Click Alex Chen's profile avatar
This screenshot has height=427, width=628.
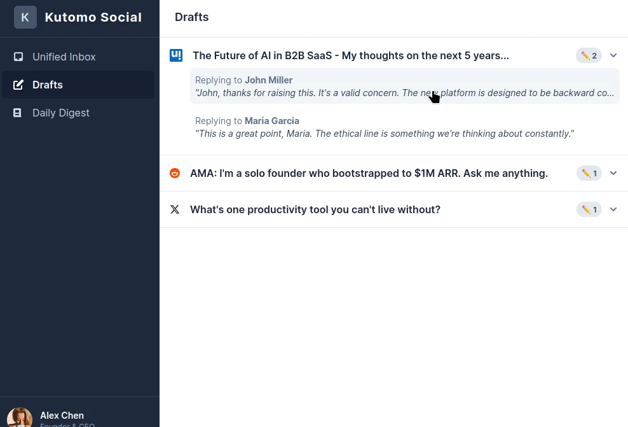pos(20,417)
